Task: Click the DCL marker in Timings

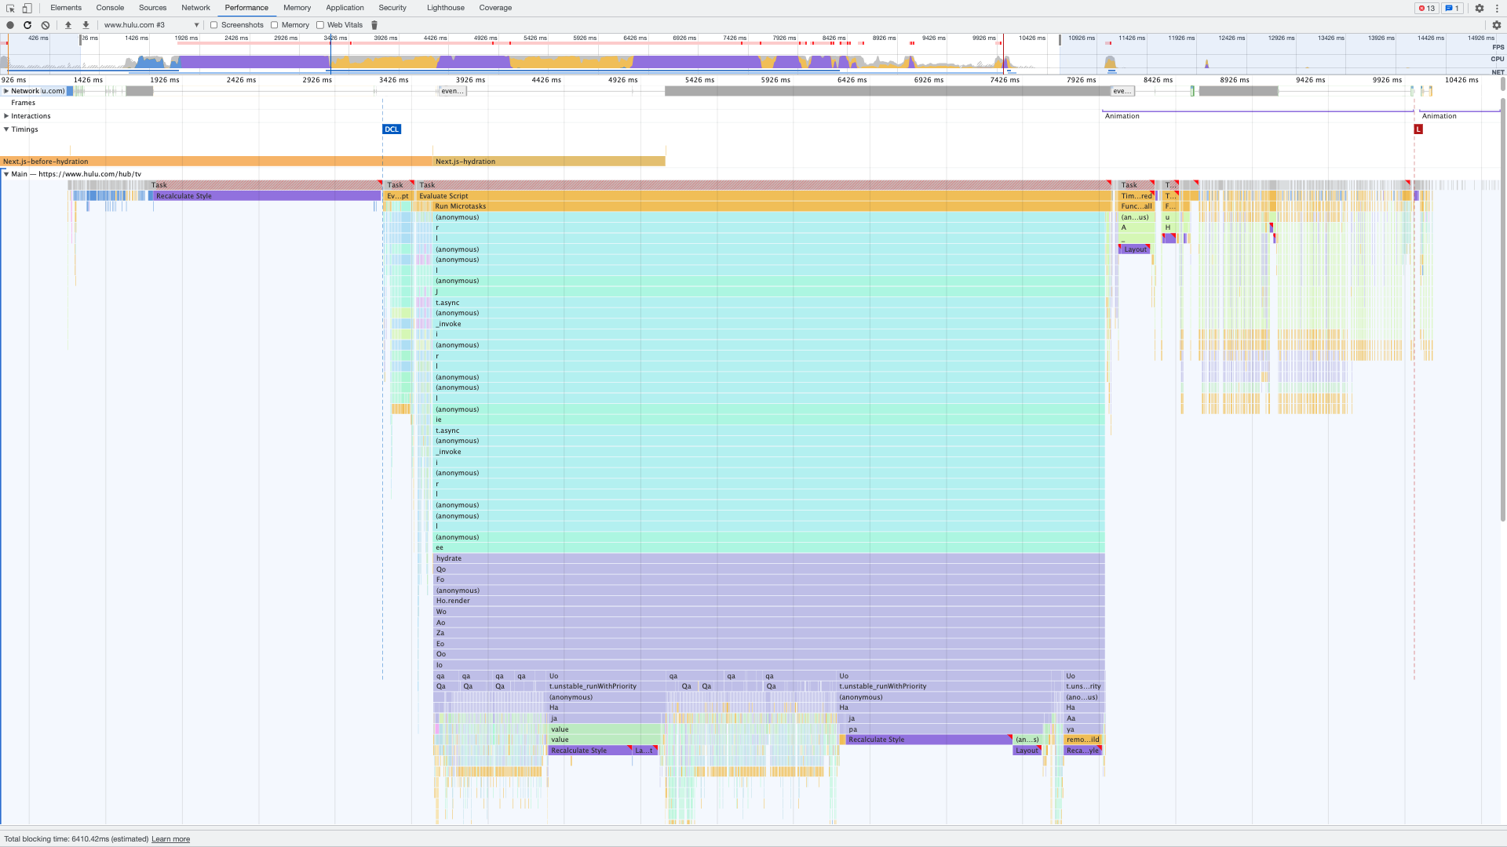Action: pyautogui.click(x=392, y=129)
